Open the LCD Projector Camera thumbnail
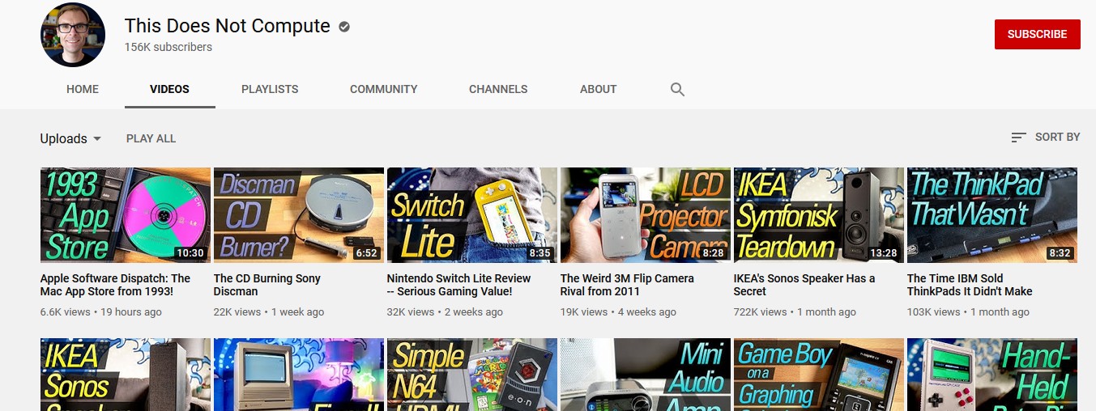The width and height of the screenshot is (1096, 411). point(645,214)
